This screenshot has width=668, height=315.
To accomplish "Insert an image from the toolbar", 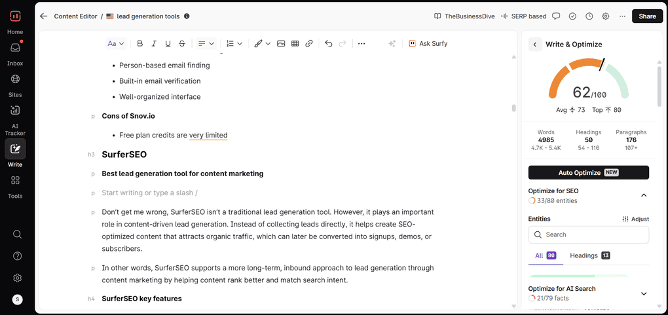I will point(281,43).
